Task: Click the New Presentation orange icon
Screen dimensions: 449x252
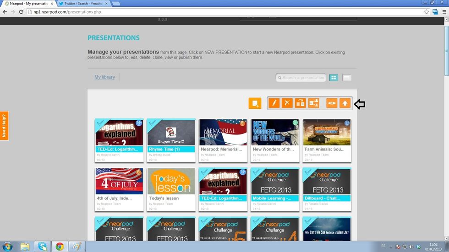Action: (x=255, y=103)
